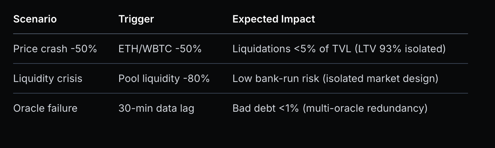The height and width of the screenshot is (148, 495).
Task: Click the divider line under the header row
Action: [x=241, y=34]
